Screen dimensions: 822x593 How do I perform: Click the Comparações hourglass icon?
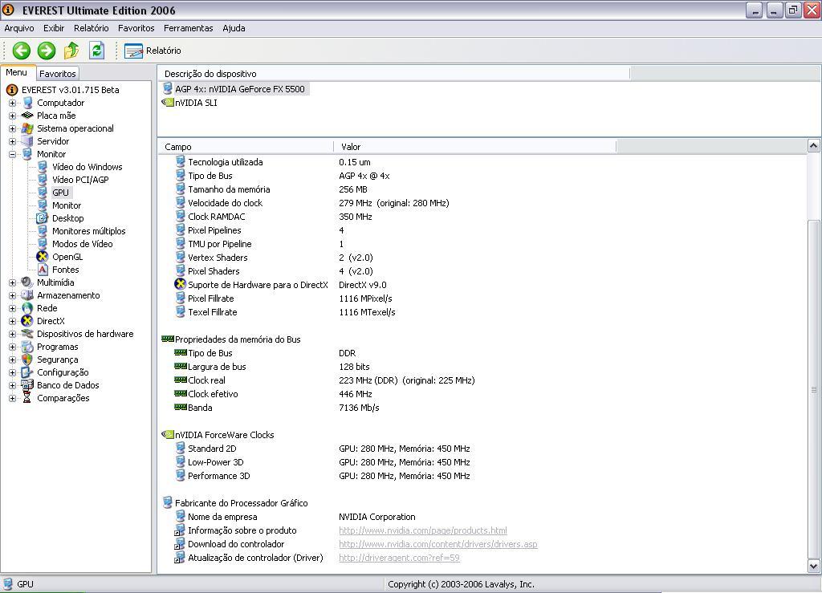click(27, 398)
